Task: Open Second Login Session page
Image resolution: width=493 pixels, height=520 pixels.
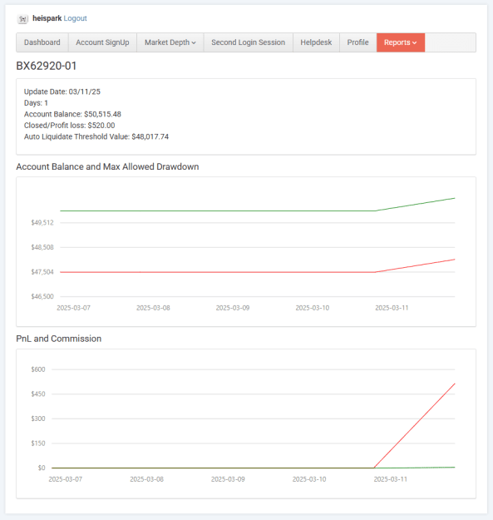Action: (248, 42)
